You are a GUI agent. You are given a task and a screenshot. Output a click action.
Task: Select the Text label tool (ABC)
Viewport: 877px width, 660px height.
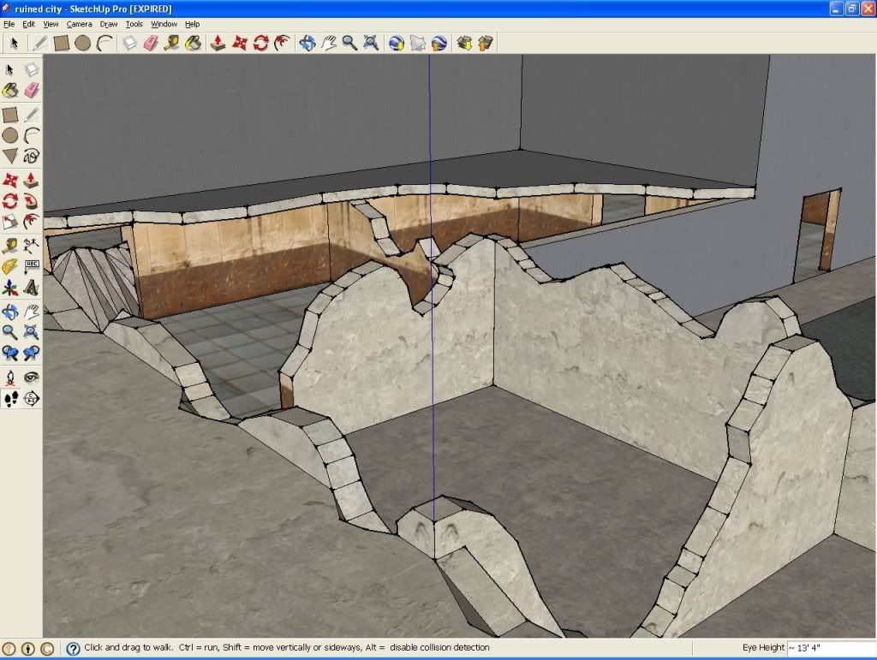32,266
